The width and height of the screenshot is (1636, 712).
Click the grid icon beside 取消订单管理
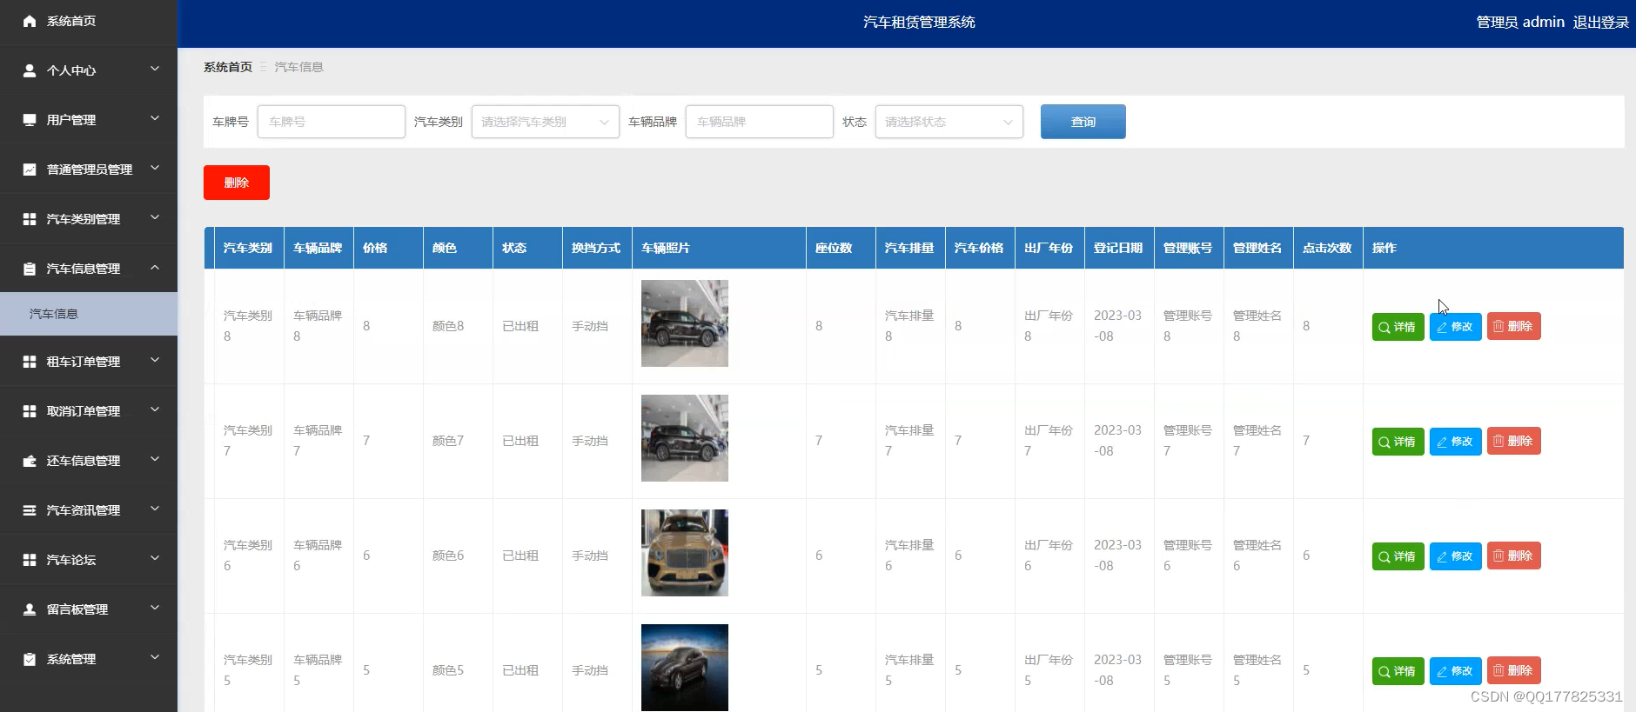pos(30,411)
